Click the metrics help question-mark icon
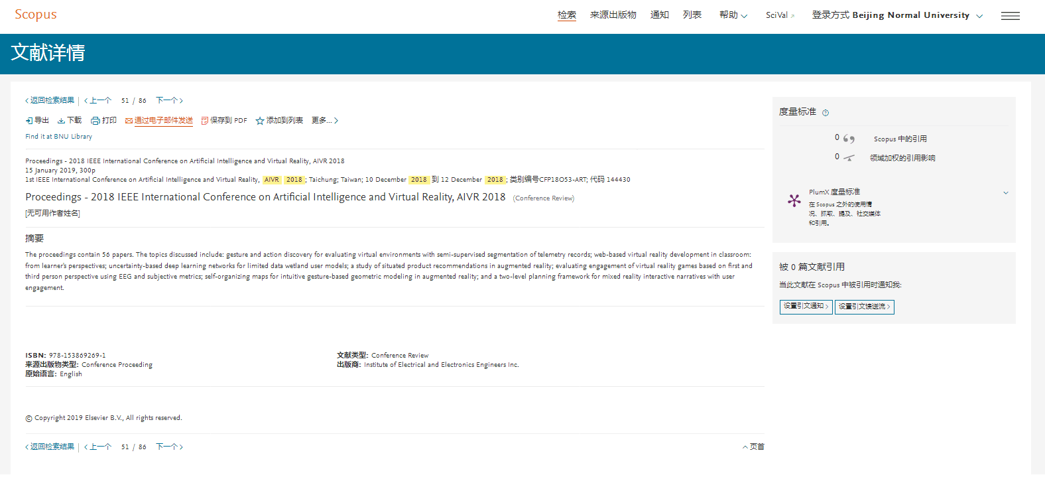This screenshot has width=1045, height=491. coord(826,113)
